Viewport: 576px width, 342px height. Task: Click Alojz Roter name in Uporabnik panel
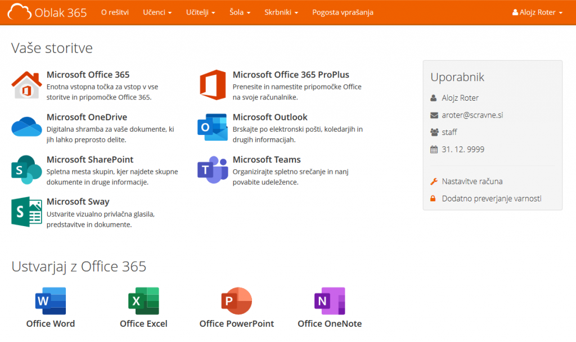pos(460,98)
